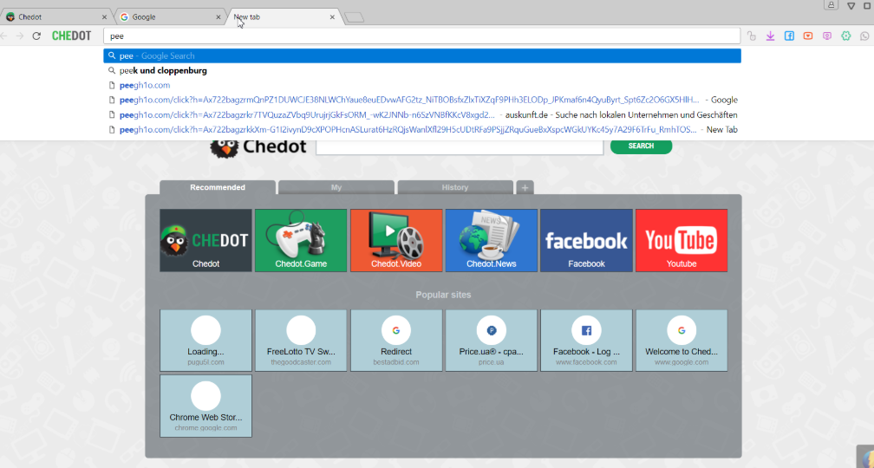Close the New tab tab
The image size is (874, 468).
[x=332, y=17]
